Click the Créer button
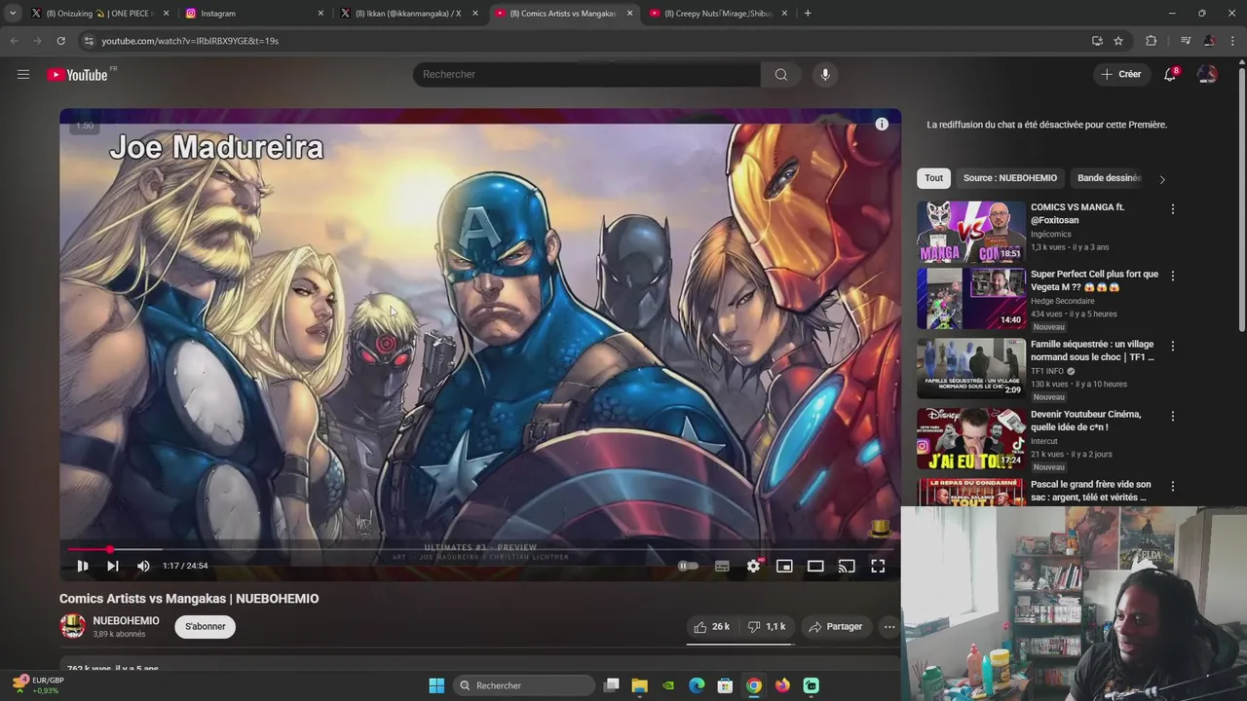 1120,74
